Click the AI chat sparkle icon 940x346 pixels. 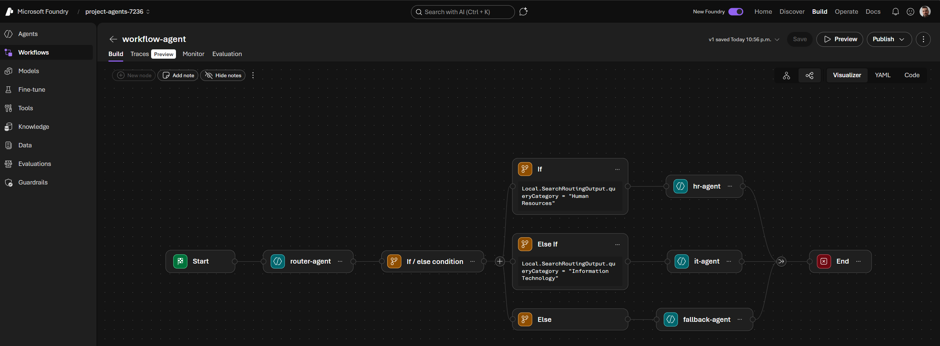point(523,12)
